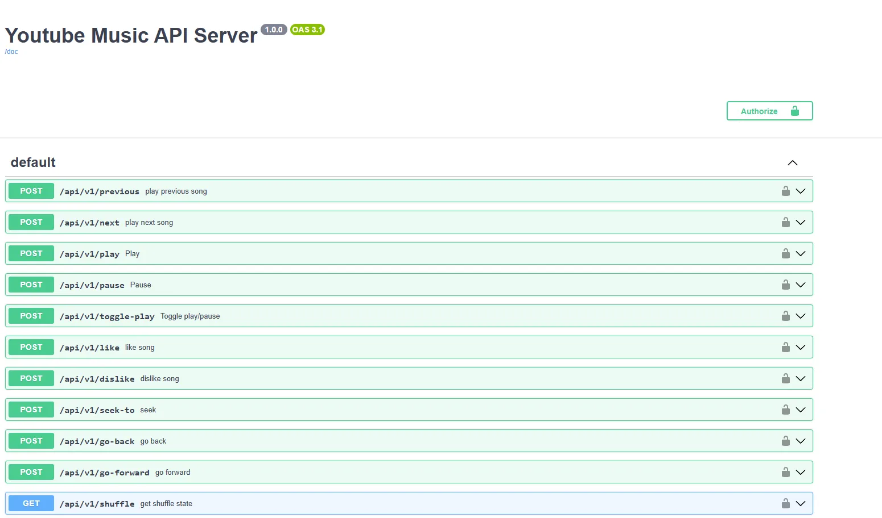Click the GET badge for /api/v1/shuffle
The image size is (882, 518).
[31, 504]
